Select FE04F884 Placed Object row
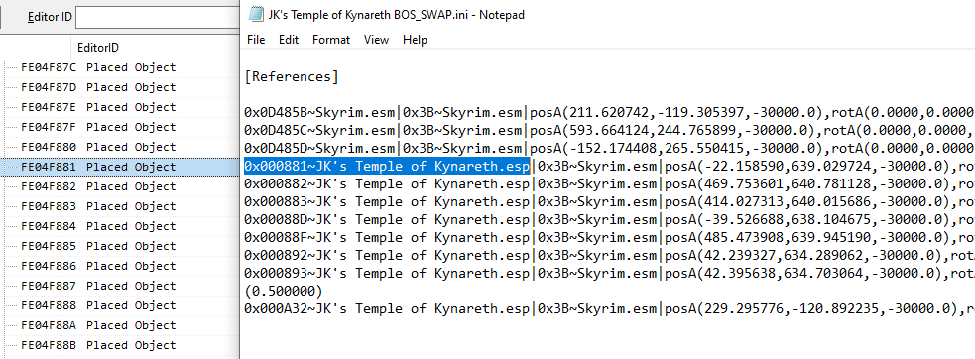Viewport: 975px width, 359px height. [120, 226]
